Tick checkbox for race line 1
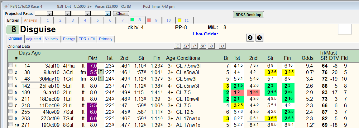This screenshot has width=359, height=128. tap(10, 66)
